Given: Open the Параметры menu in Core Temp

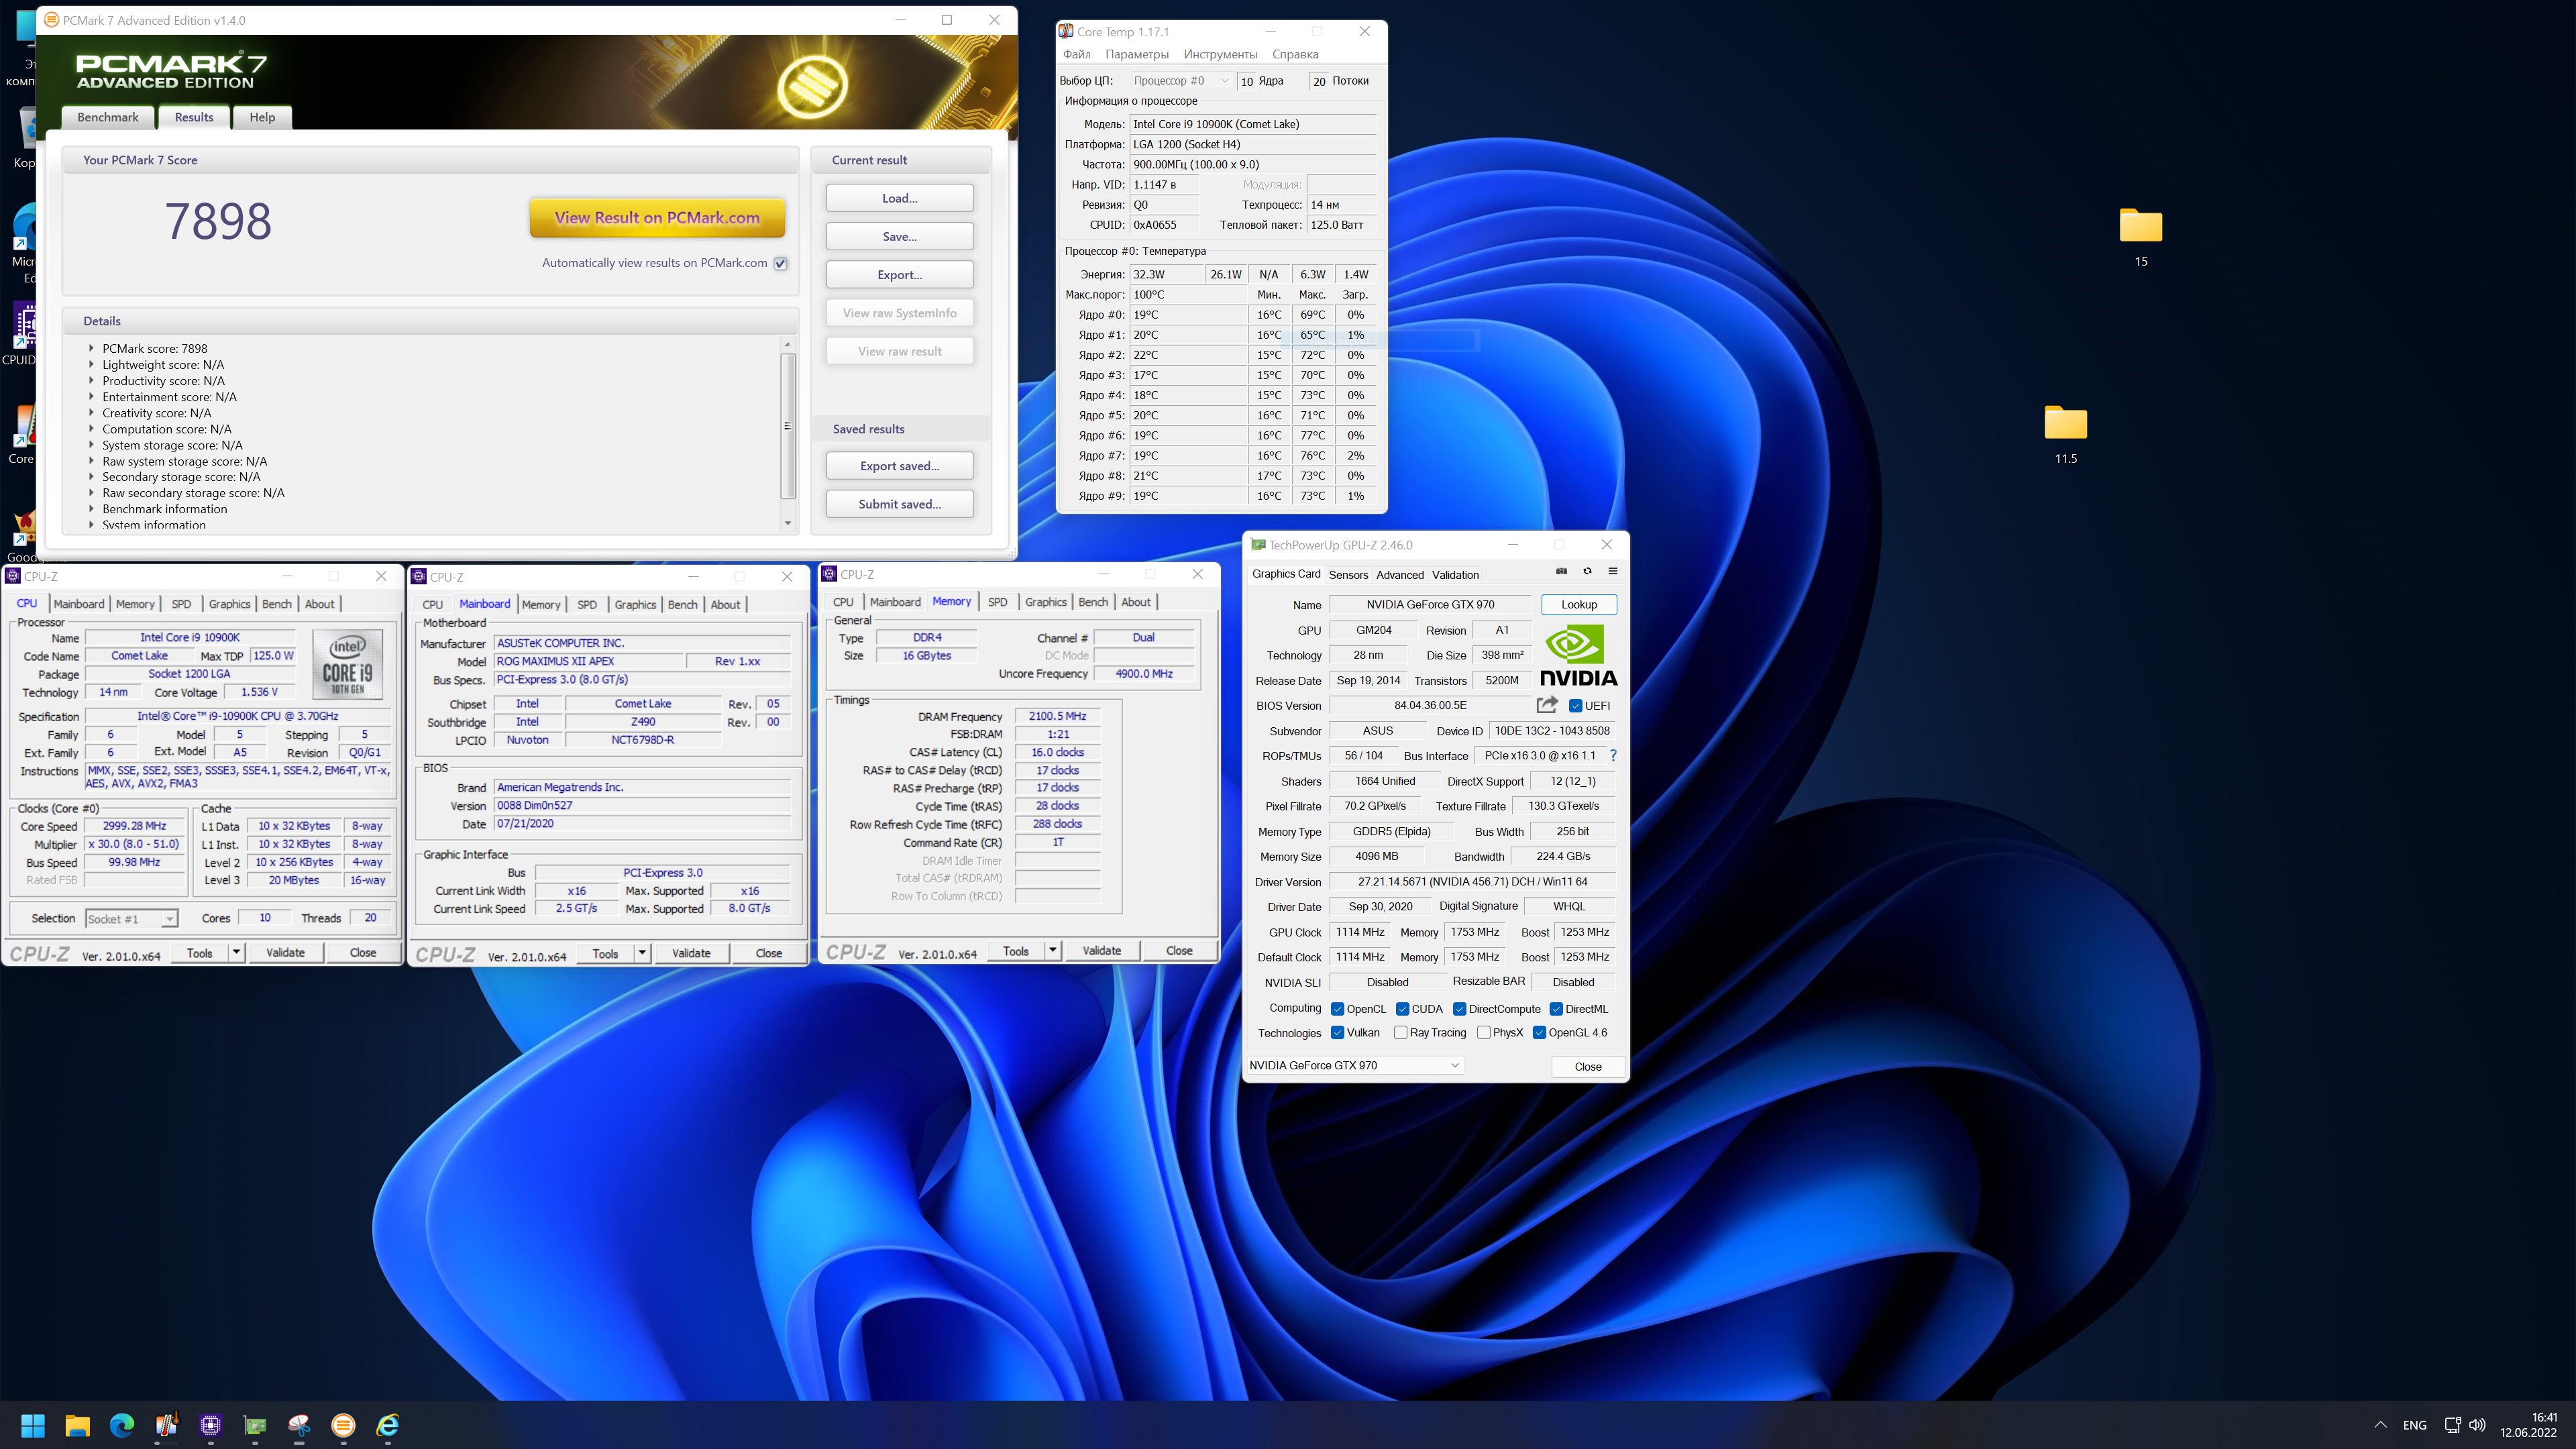Looking at the screenshot, I should tap(1137, 54).
